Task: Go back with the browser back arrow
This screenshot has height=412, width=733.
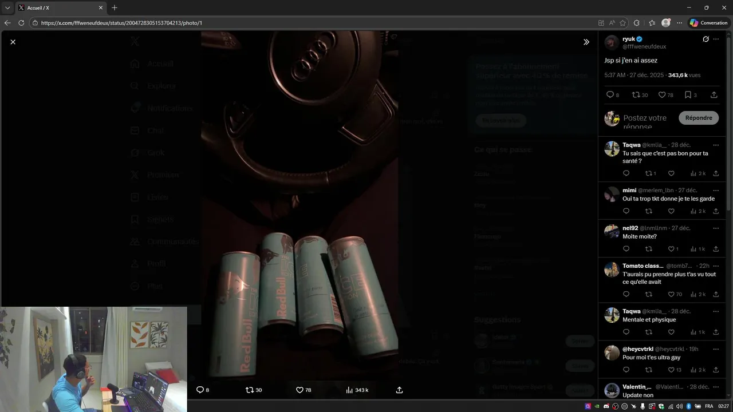Action: 7,23
